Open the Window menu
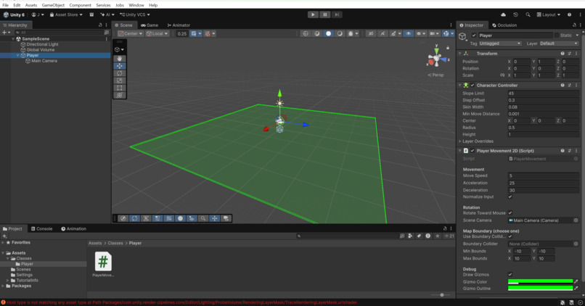The width and height of the screenshot is (585, 306). pos(136,5)
